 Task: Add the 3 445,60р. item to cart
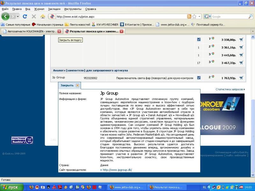[241, 55]
